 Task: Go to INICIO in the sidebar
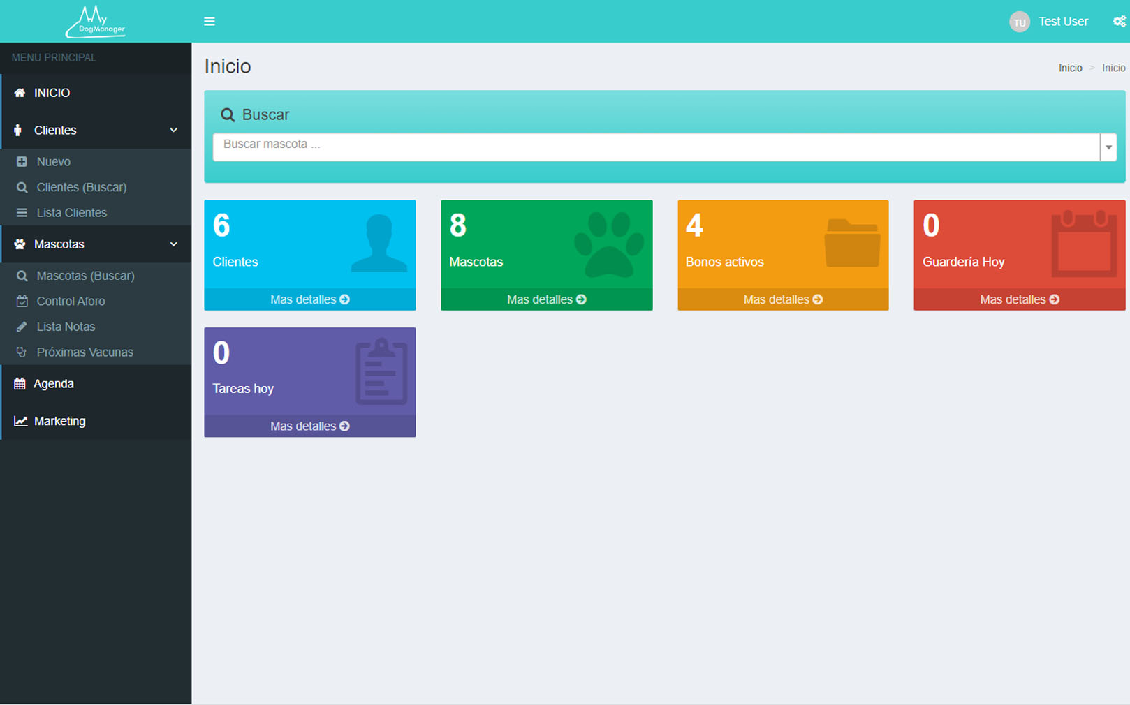[x=52, y=93]
